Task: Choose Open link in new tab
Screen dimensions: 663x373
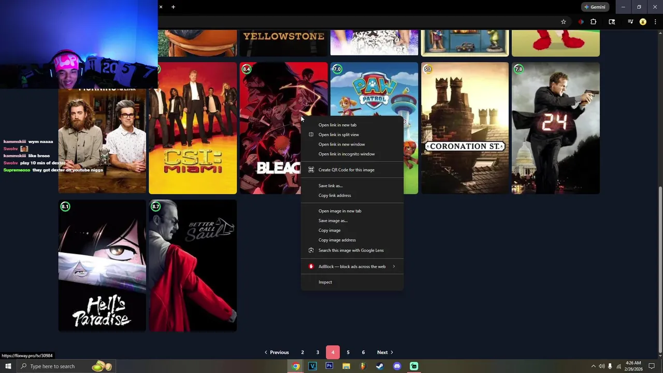Action: coord(352,125)
